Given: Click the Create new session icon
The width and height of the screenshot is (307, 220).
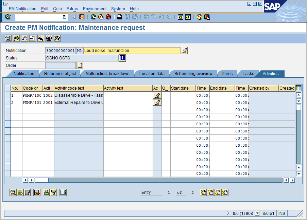Looking at the screenshot, I should pyautogui.click(x=180, y=17).
